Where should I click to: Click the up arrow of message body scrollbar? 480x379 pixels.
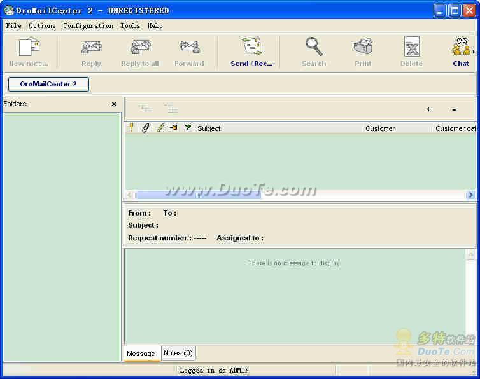(x=471, y=255)
